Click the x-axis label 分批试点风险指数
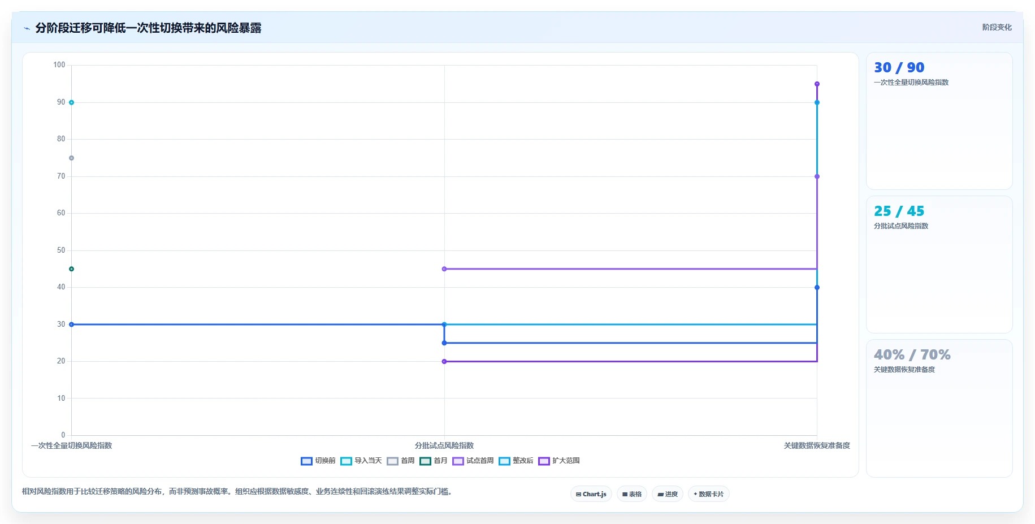The width and height of the screenshot is (1035, 524). (444, 446)
